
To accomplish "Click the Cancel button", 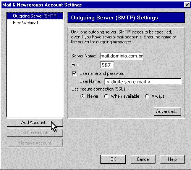I will 143,159.
